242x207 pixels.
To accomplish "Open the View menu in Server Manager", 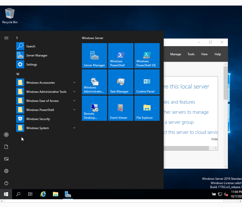I will pyautogui.click(x=204, y=54).
